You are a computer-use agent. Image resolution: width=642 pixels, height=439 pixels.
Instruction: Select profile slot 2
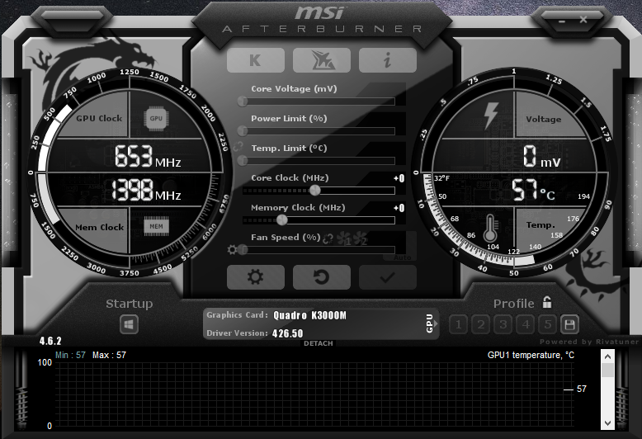coord(481,325)
